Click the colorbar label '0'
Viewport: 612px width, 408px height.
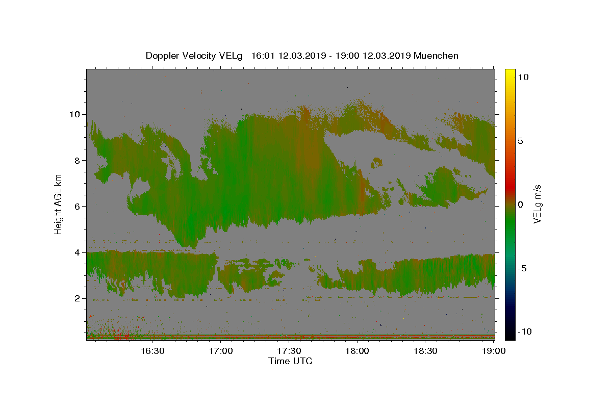(520, 205)
